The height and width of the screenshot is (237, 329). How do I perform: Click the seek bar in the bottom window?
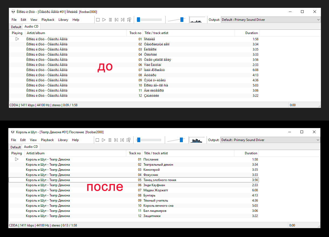click(x=149, y=140)
